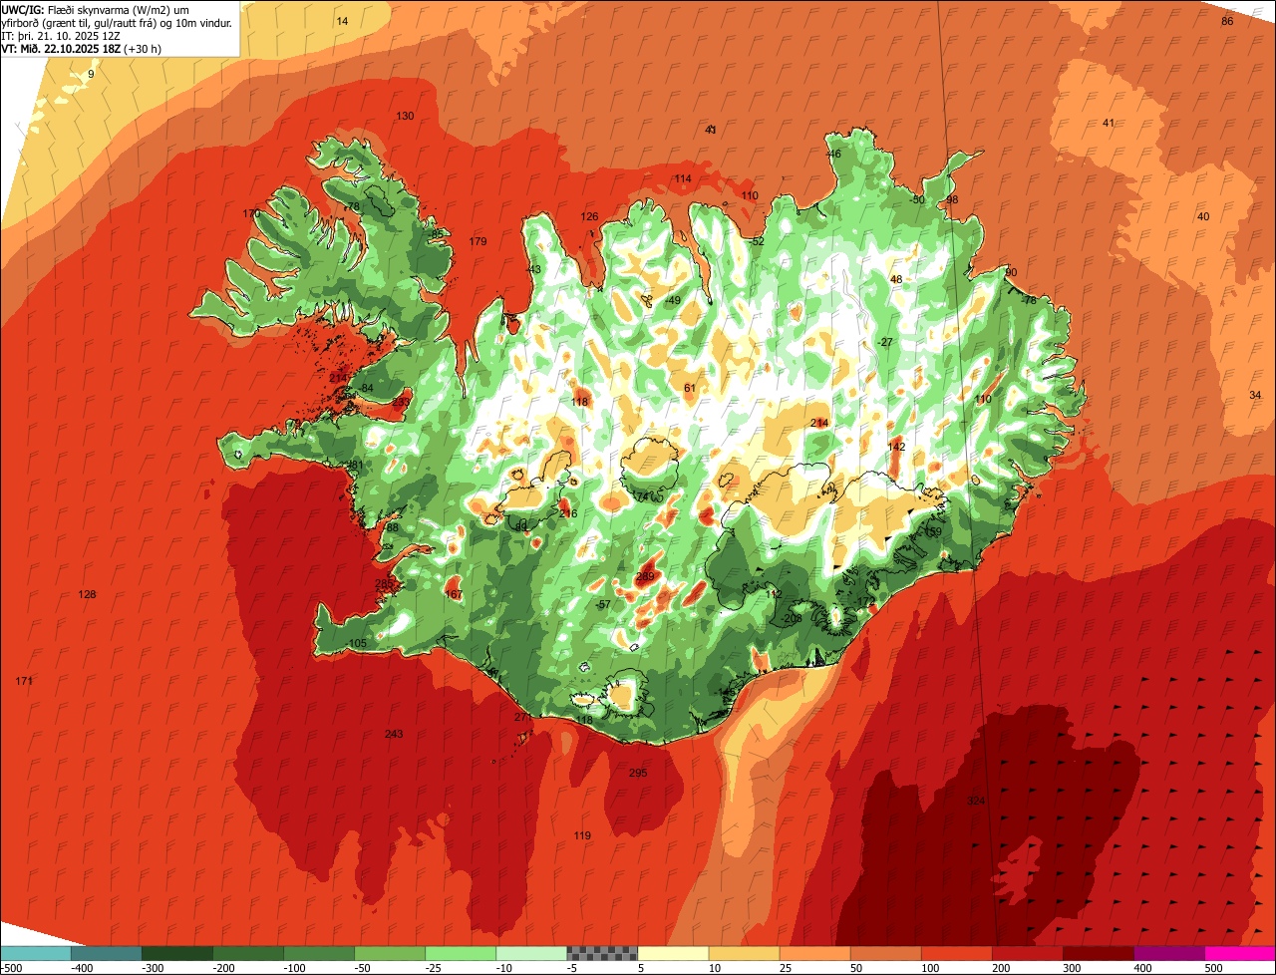Image resolution: width=1276 pixels, height=975 pixels.
Task: Click the map value 142 in eastern Iceland
Action: click(897, 447)
